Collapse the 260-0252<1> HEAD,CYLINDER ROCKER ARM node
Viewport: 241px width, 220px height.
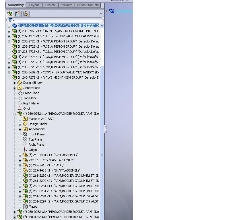click(14, 114)
